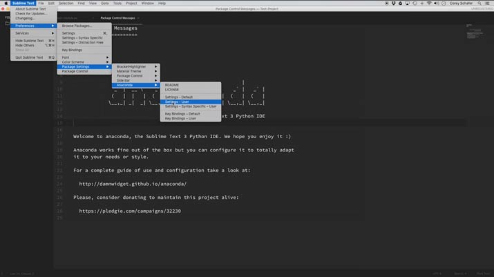The image size is (494, 277).
Task: Open the File menu
Action: click(41, 3)
